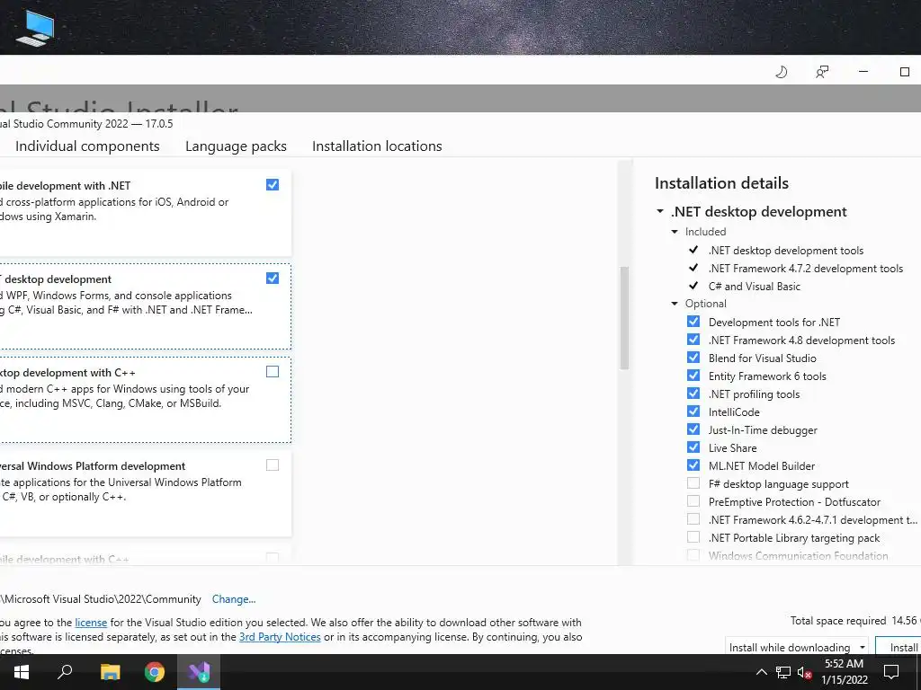Open the notification center icon
This screenshot has width=921, height=690.
point(891,672)
